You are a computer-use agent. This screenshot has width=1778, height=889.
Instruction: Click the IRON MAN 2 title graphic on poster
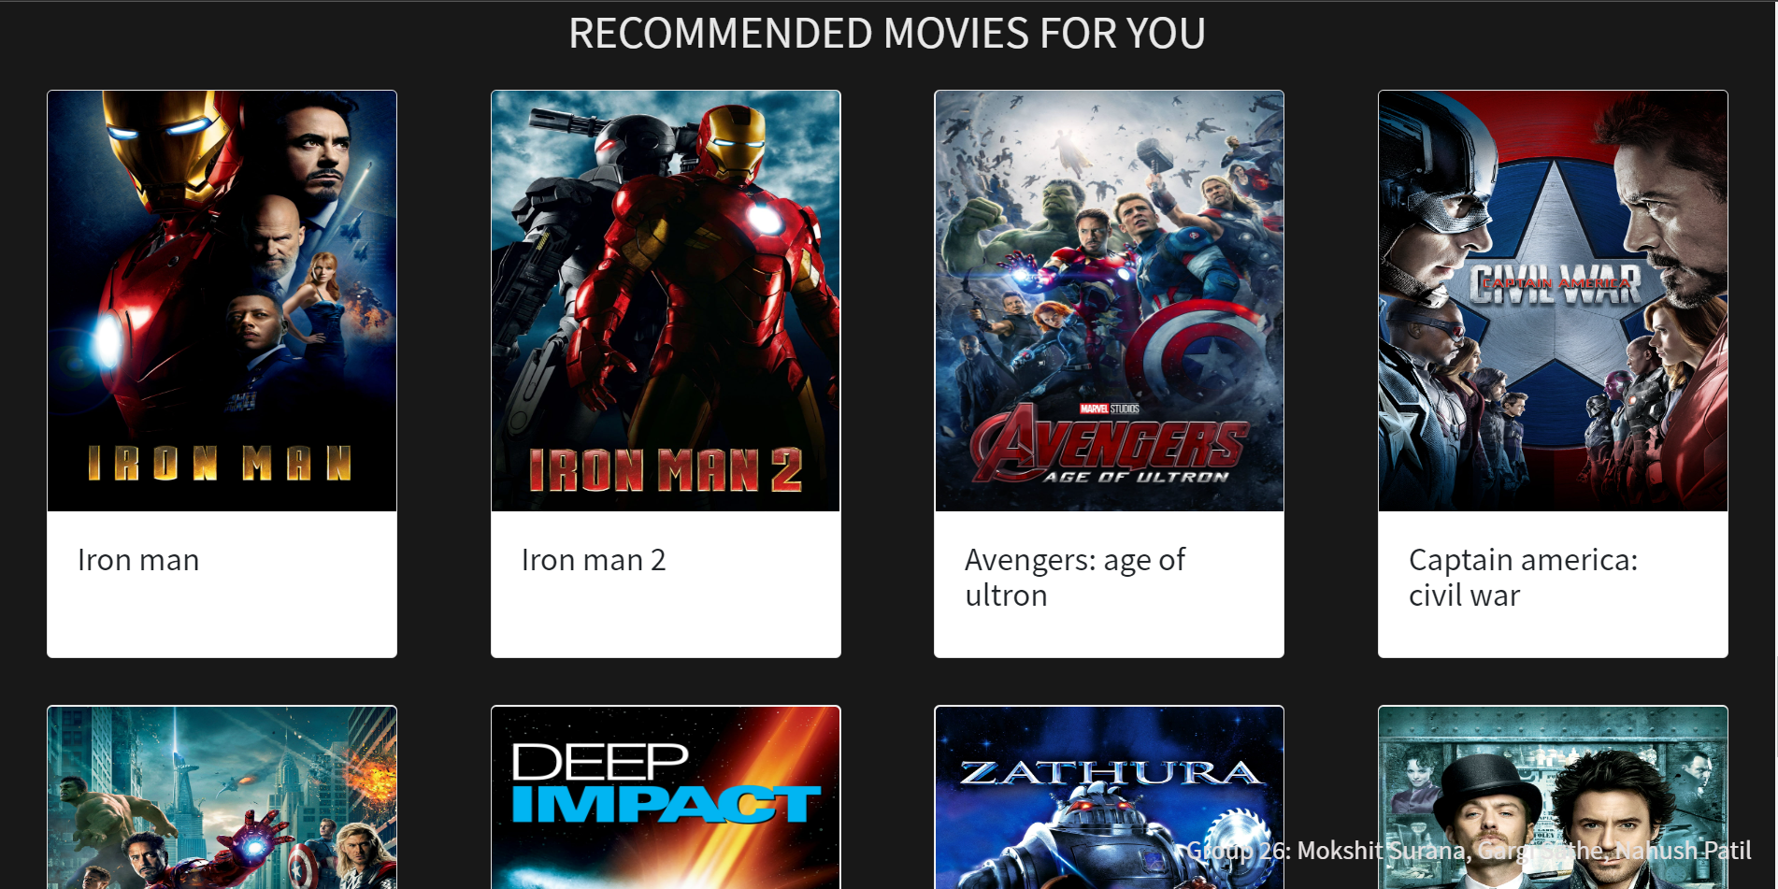(x=666, y=469)
